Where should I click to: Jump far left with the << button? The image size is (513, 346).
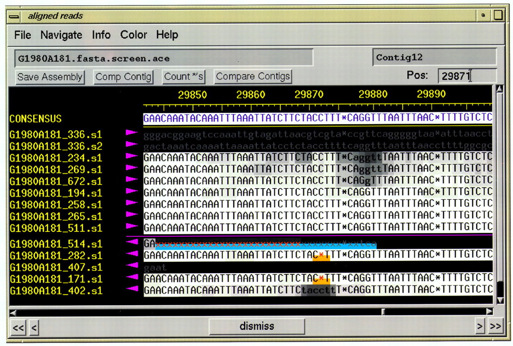[x=18, y=327]
